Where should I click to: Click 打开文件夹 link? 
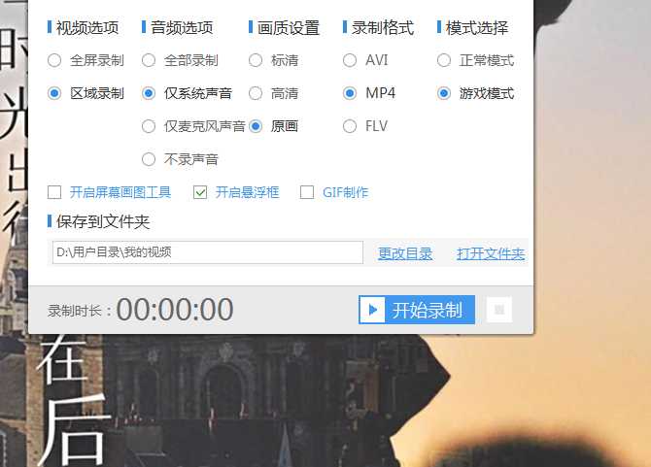491,253
